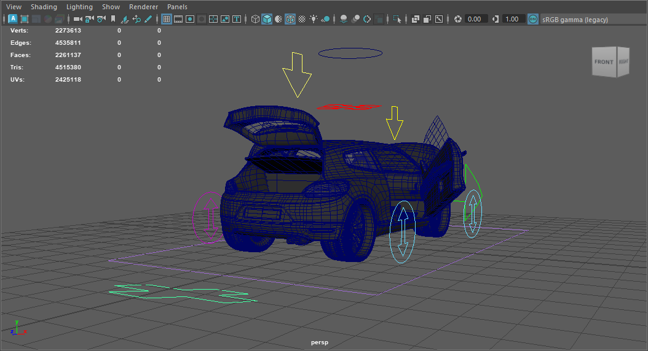Open the Shading menu
This screenshot has width=648, height=351.
click(x=44, y=7)
